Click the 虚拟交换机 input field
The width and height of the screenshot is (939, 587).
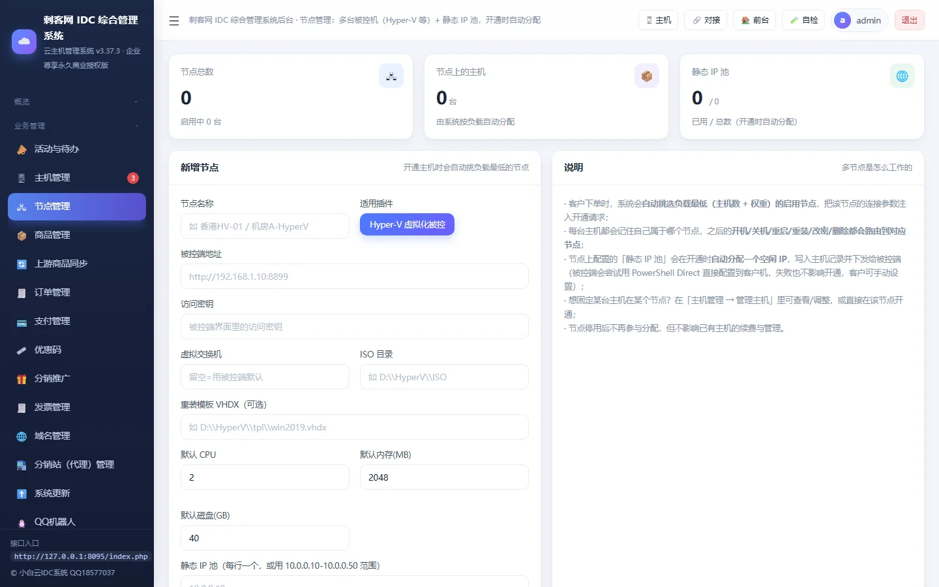[265, 377]
